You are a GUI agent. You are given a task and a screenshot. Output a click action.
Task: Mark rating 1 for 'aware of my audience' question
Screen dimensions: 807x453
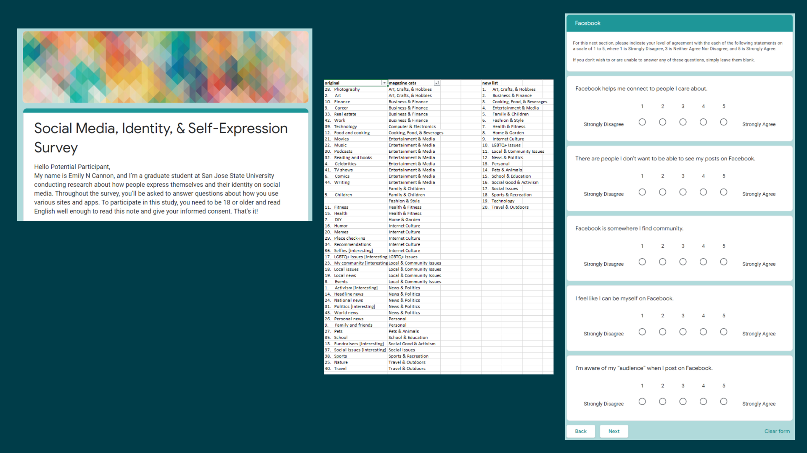(x=642, y=402)
